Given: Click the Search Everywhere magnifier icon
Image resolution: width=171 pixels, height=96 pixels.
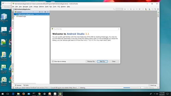Looking at the screenshot, I should click(x=155, y=9).
